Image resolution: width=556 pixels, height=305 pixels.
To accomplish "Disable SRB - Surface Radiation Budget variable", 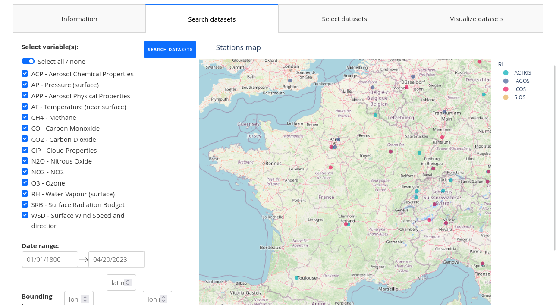I will coord(25,204).
